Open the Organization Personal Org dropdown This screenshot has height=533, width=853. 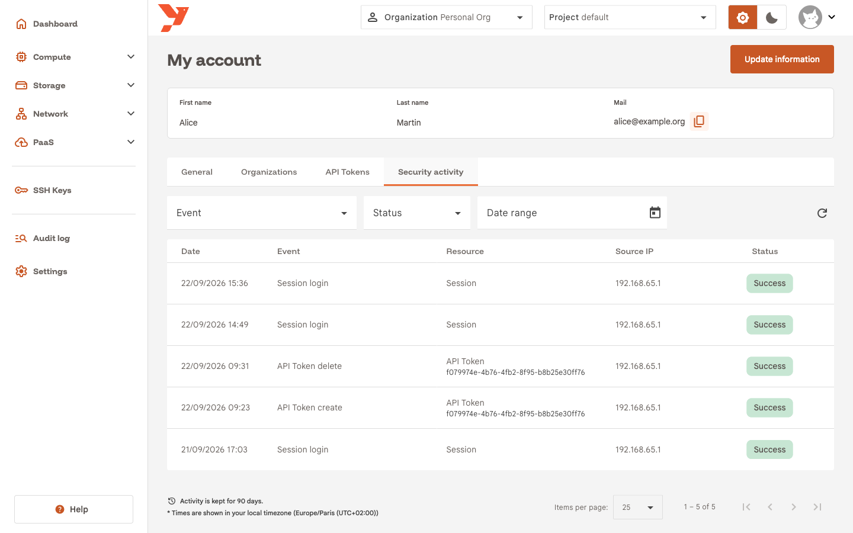[x=447, y=17]
